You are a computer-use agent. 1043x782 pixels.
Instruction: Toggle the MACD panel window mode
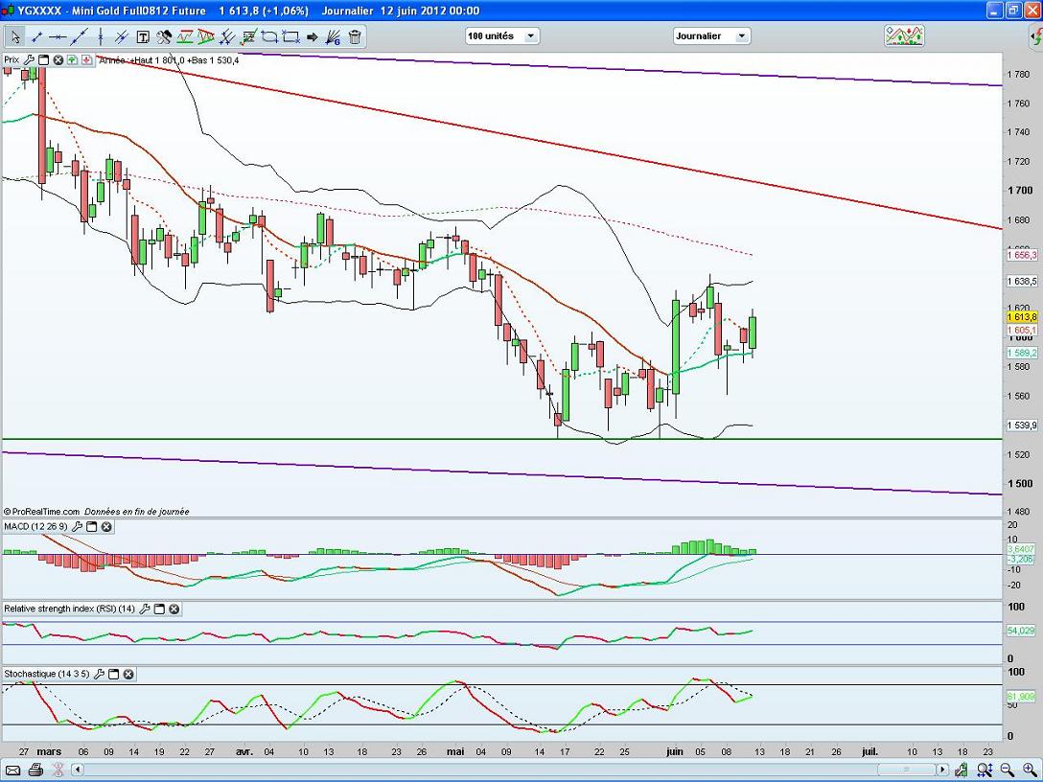coord(91,527)
